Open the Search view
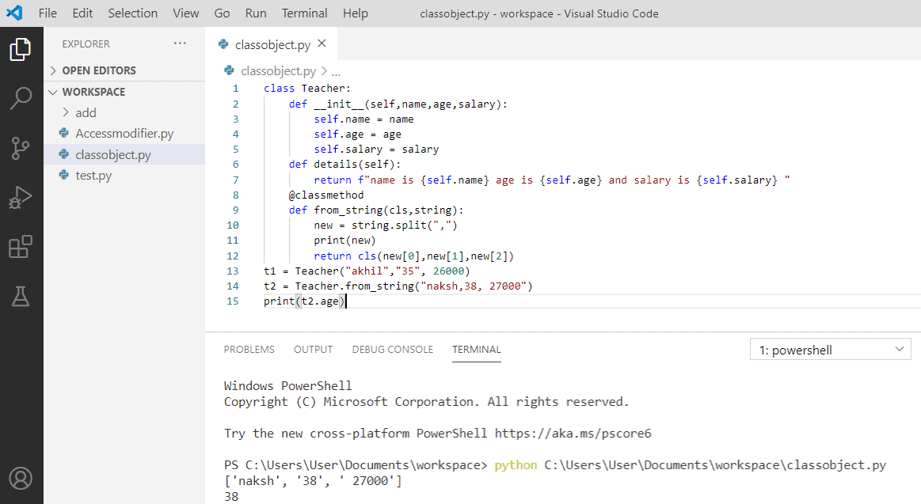Screen dimensions: 921x504 21,98
